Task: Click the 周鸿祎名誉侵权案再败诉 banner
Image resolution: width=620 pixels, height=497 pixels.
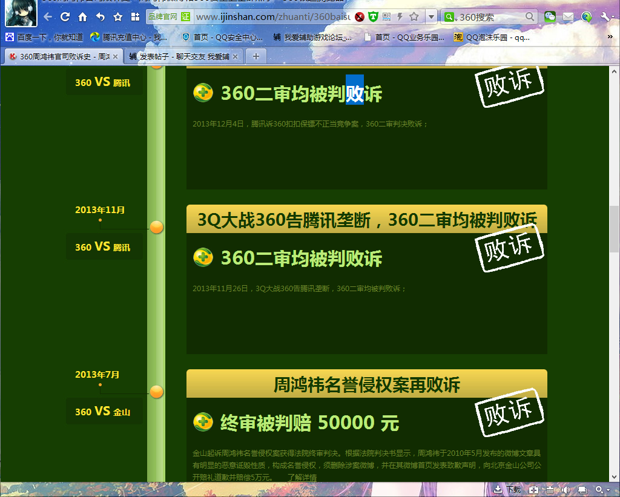Action: point(367,384)
